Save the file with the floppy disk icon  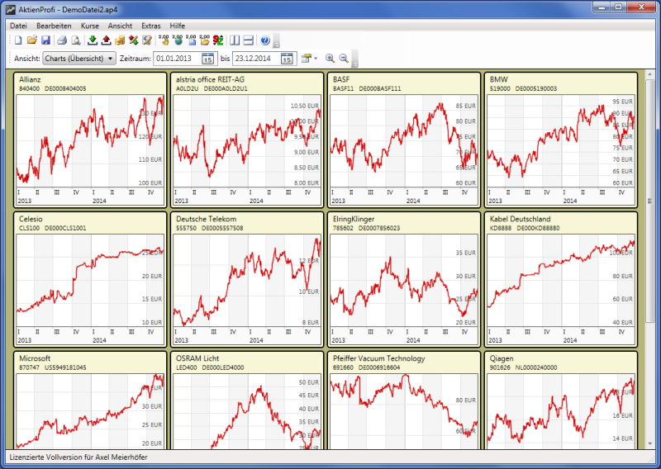pyautogui.click(x=45, y=40)
